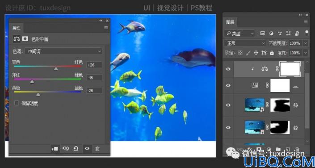The width and height of the screenshot is (315, 168).
Task: Collapse the Layers panel with double arrows
Action: tap(300, 15)
